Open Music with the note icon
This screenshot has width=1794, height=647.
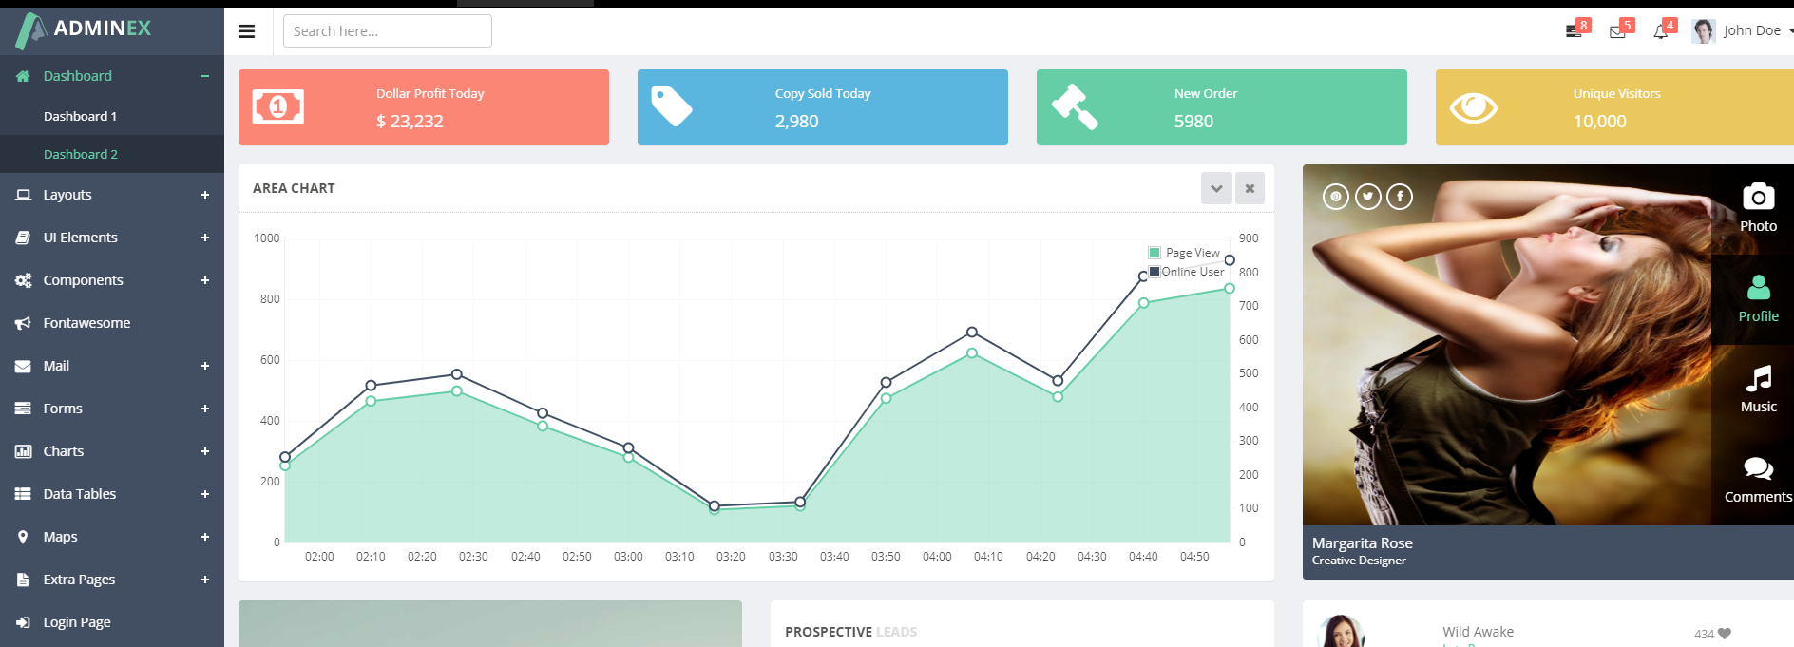(x=1758, y=380)
